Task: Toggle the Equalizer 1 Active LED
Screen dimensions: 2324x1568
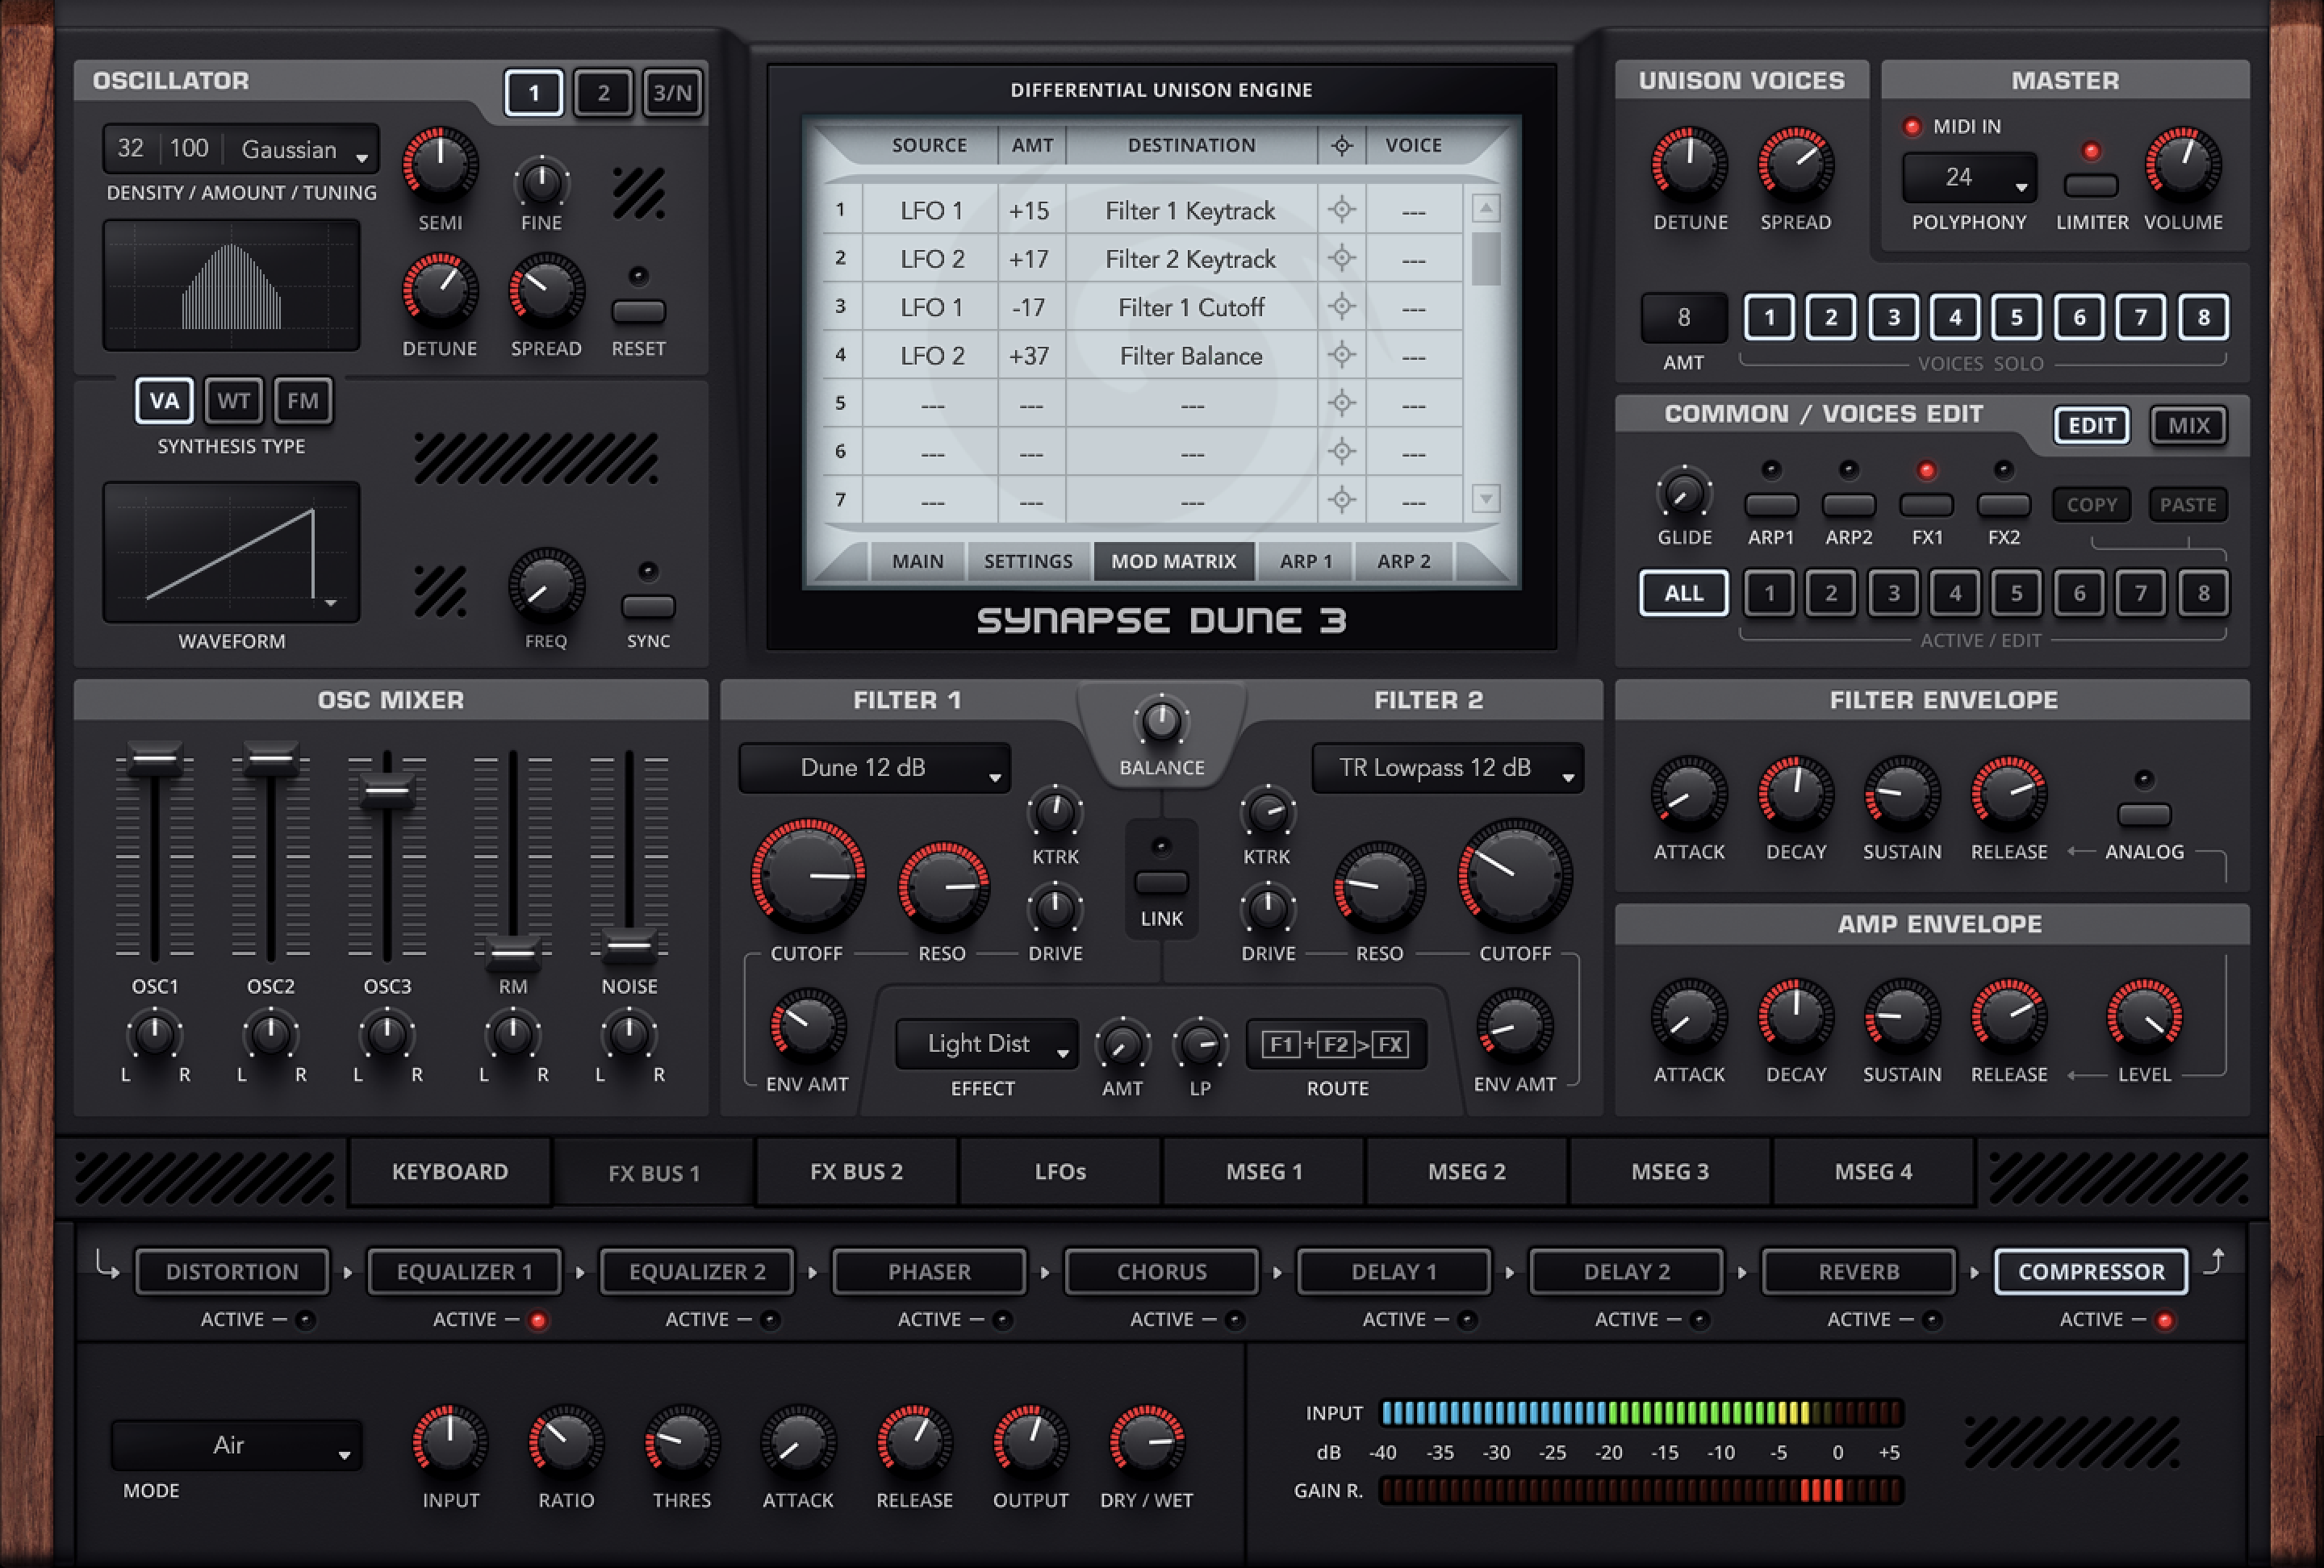Action: point(538,1320)
